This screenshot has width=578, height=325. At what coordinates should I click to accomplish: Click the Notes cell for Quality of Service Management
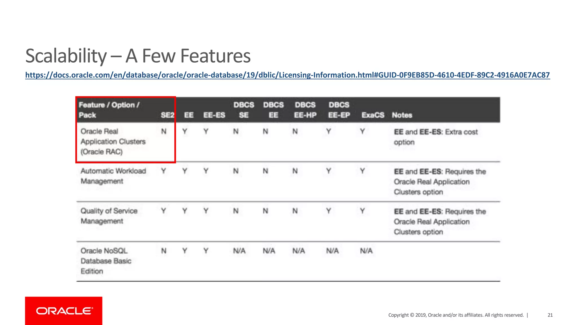(440, 222)
